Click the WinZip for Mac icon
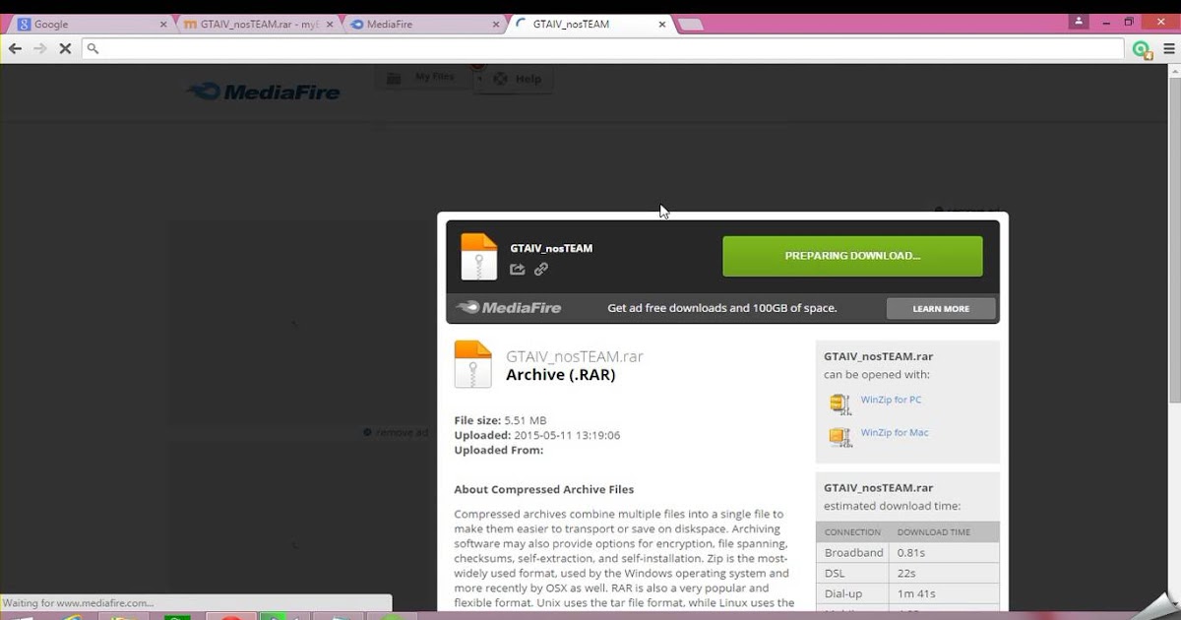The image size is (1181, 620). [x=839, y=436]
